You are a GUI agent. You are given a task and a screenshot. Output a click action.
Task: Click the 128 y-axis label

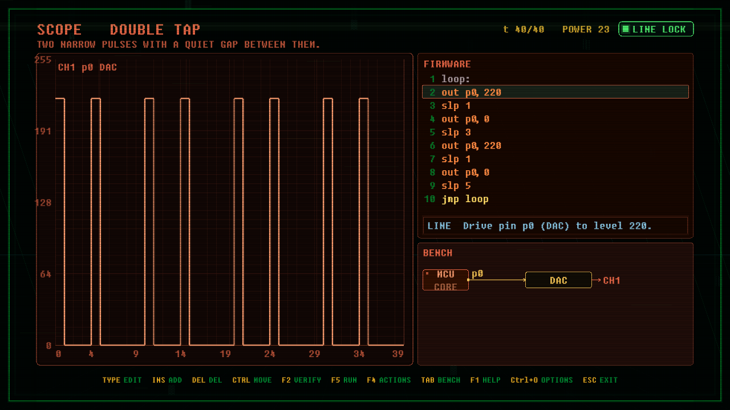click(43, 203)
